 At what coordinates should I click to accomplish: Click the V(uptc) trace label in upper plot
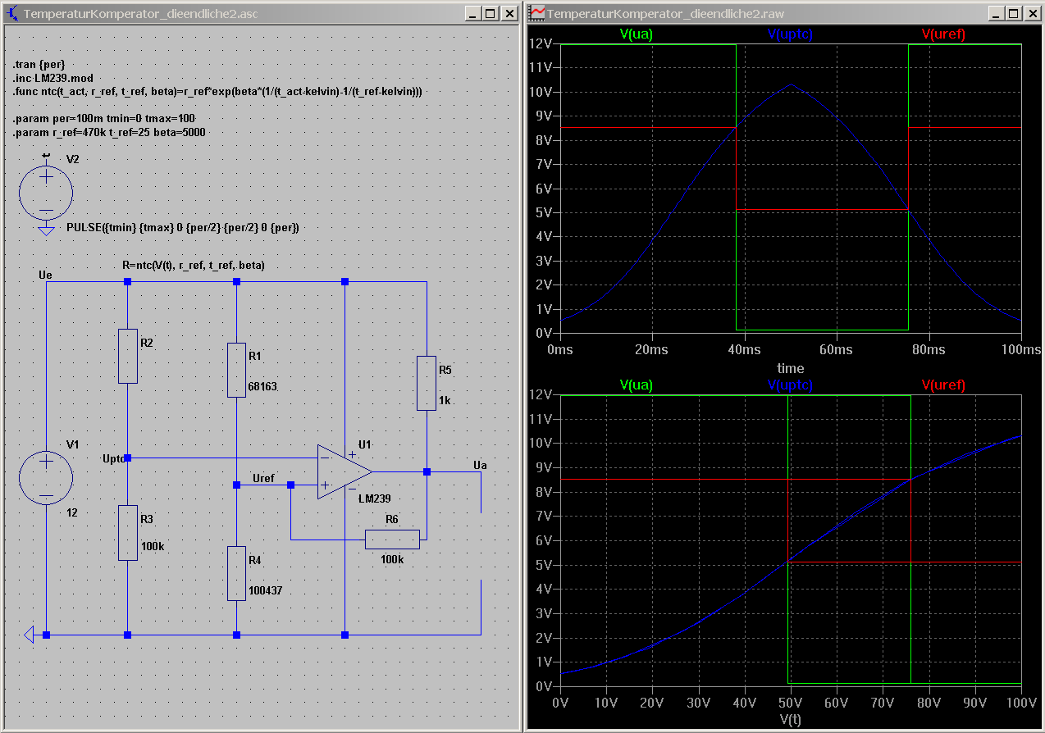tap(790, 34)
